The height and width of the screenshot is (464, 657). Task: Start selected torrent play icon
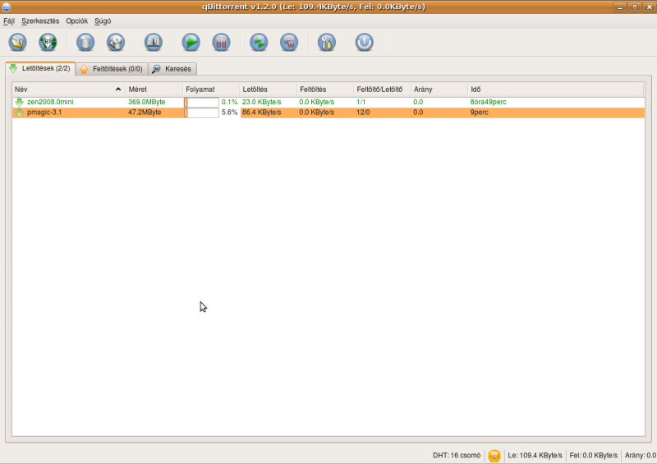click(191, 43)
